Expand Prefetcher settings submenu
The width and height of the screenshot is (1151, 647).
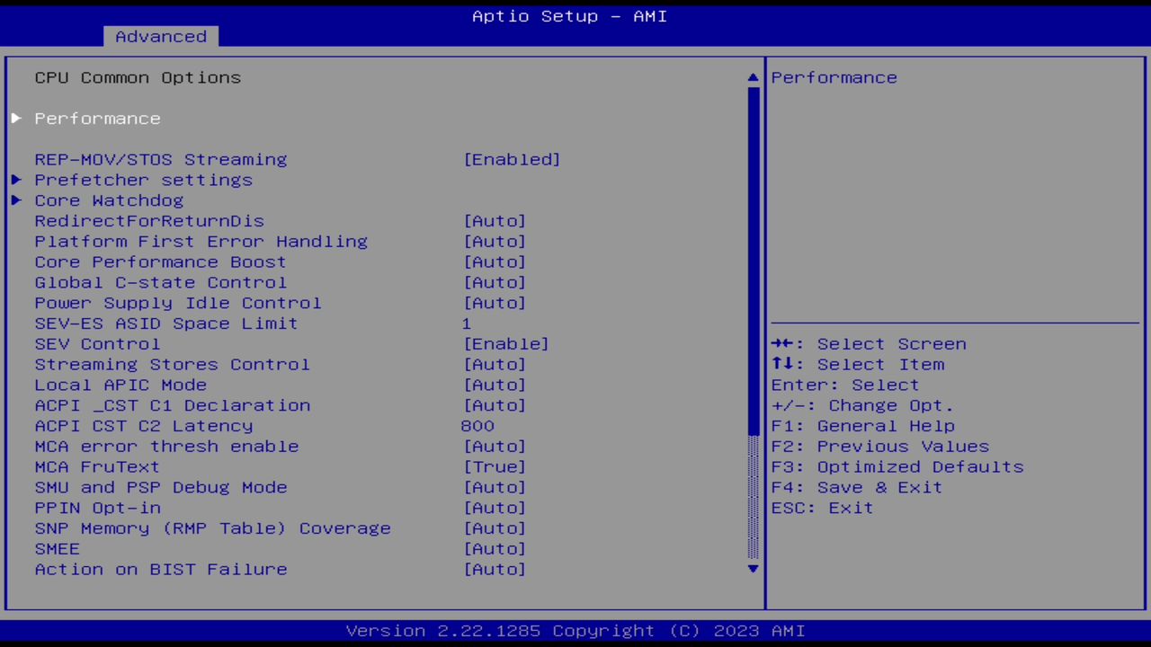point(143,180)
